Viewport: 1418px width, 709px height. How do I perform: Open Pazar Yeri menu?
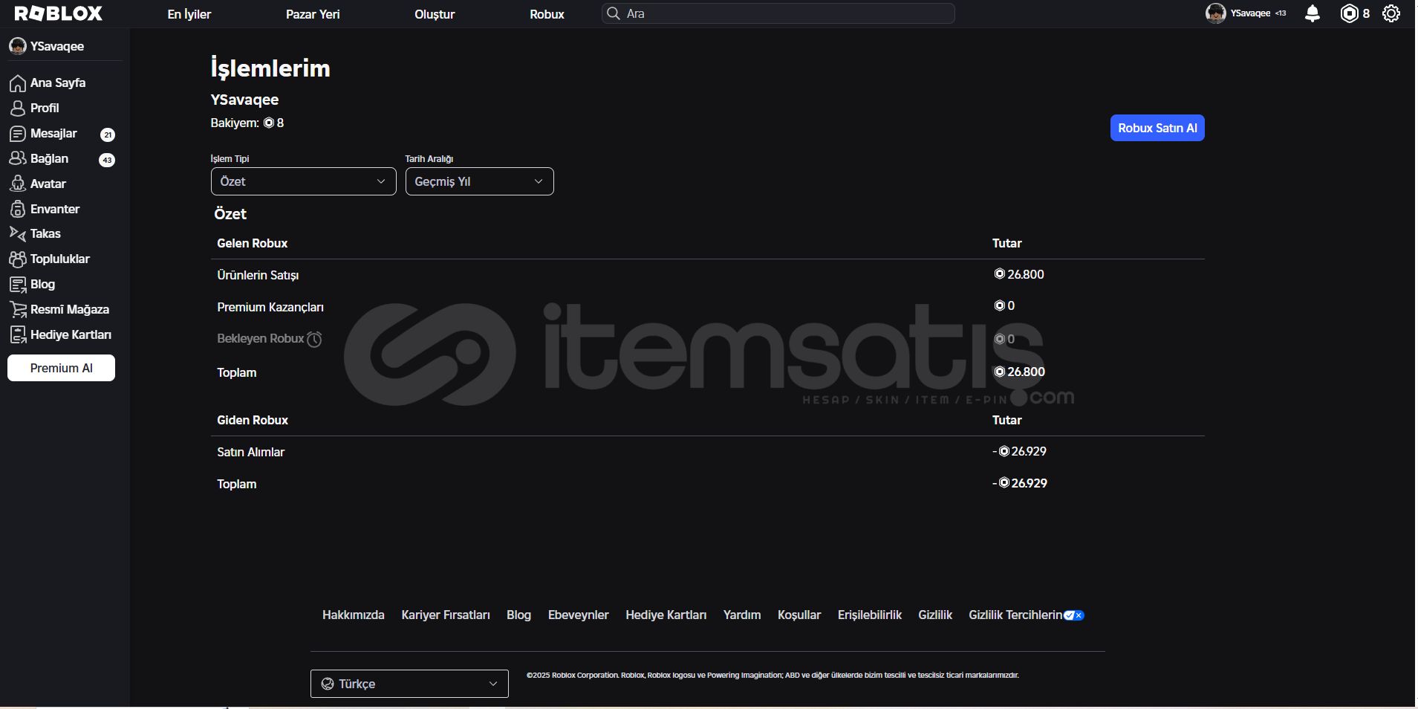pyautogui.click(x=313, y=14)
